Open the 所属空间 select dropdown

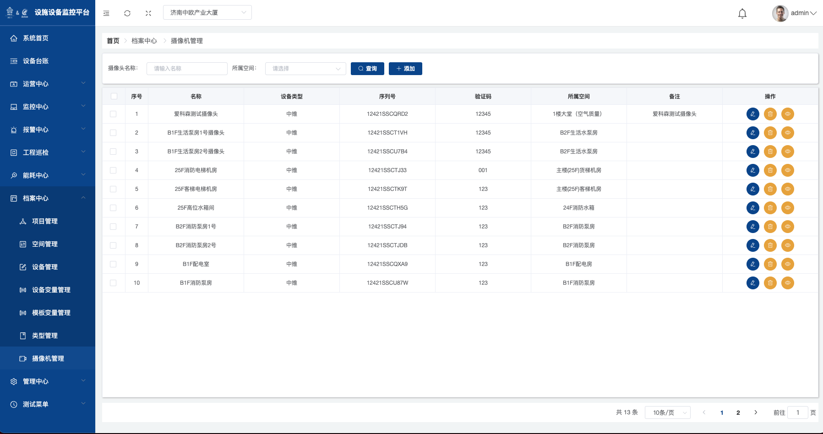(305, 69)
